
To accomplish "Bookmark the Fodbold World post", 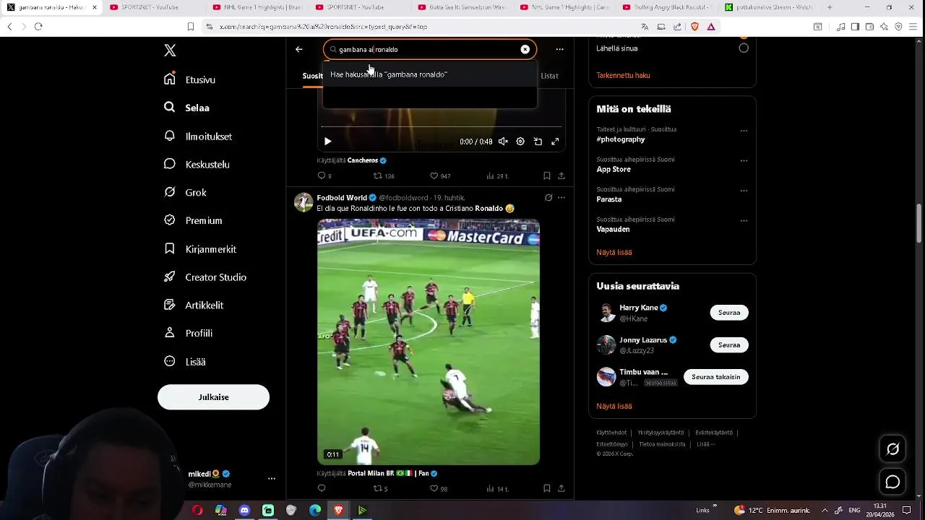I will click(x=547, y=489).
